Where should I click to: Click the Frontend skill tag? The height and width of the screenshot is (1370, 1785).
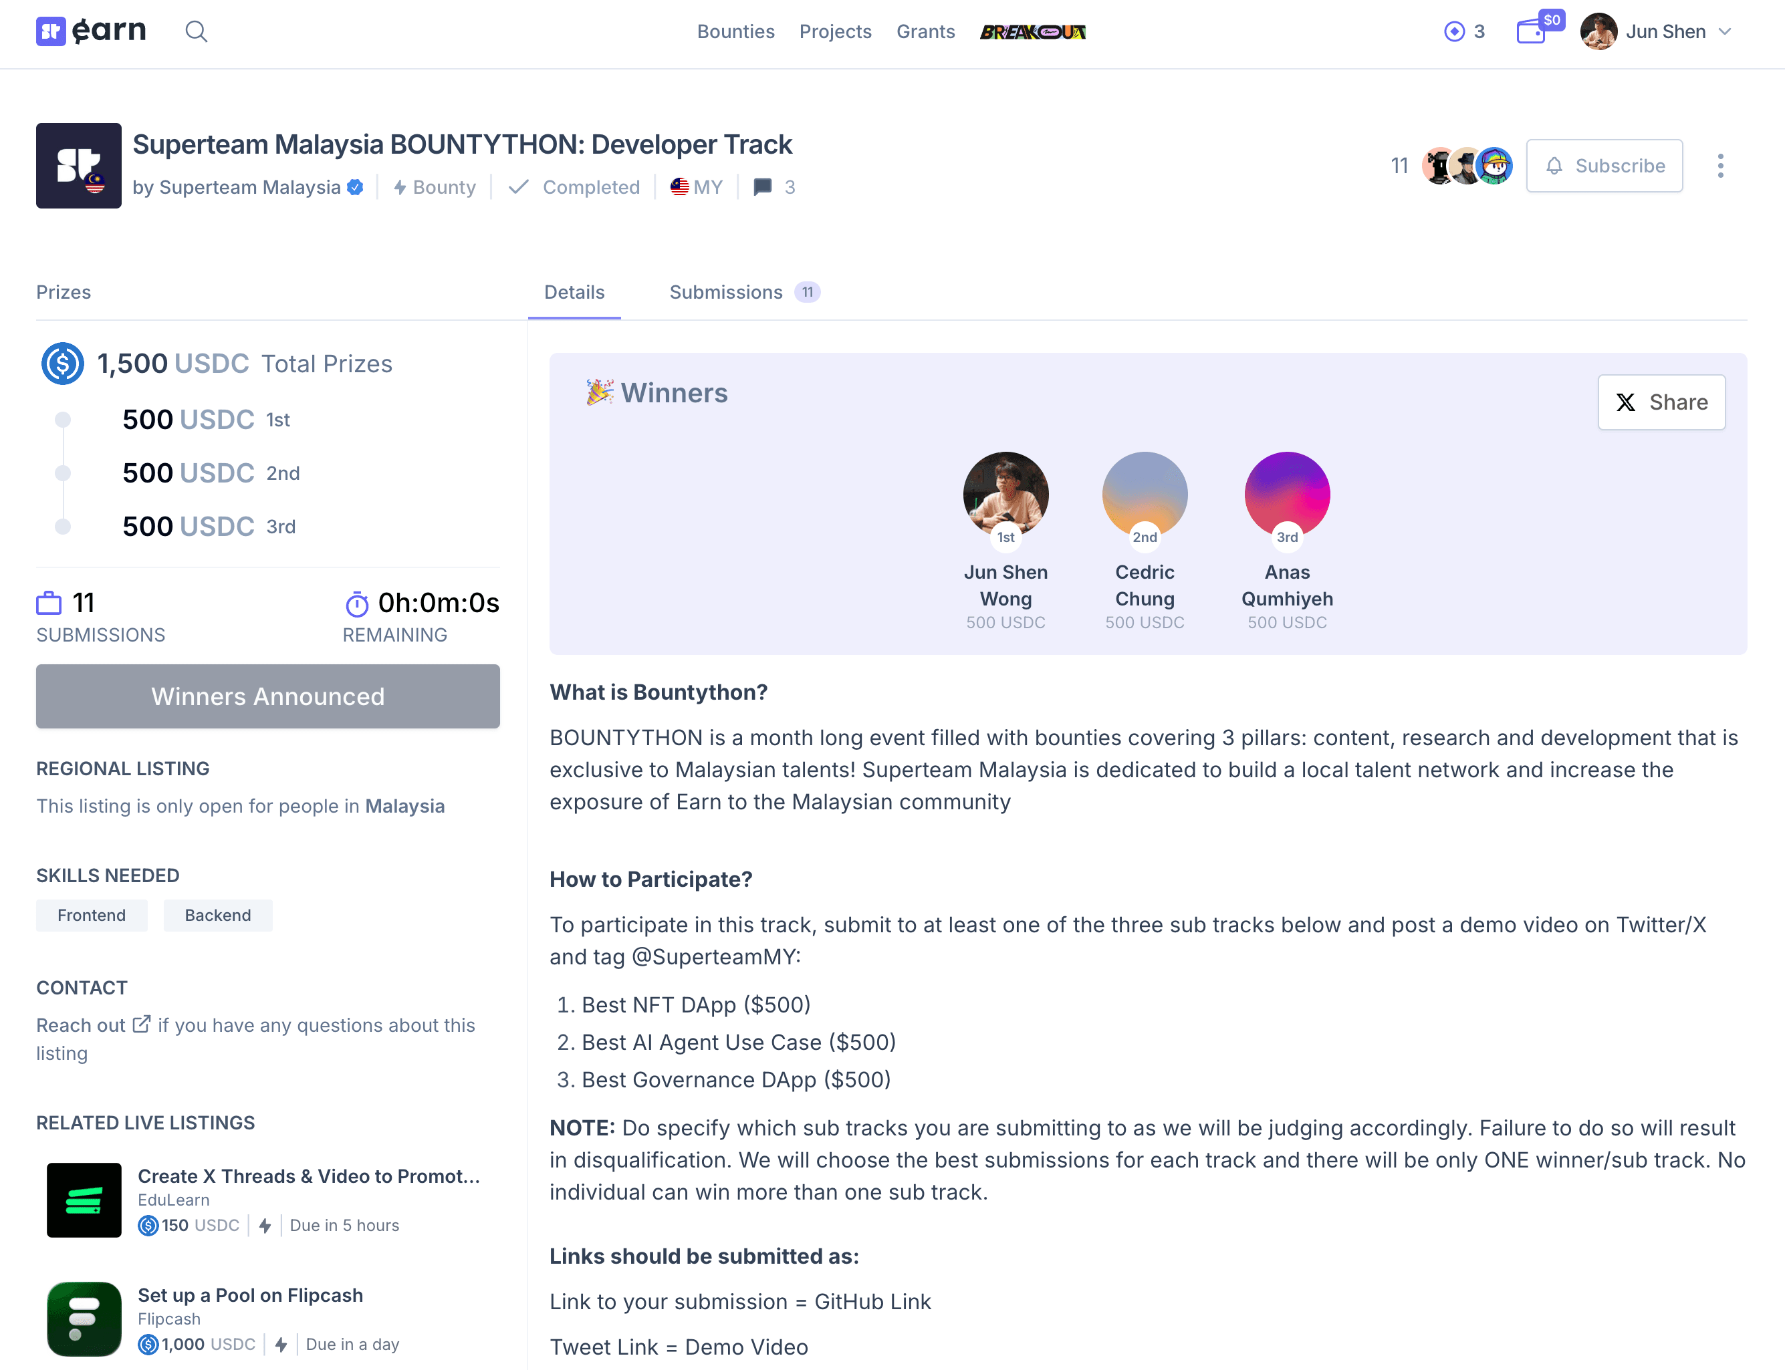92,915
